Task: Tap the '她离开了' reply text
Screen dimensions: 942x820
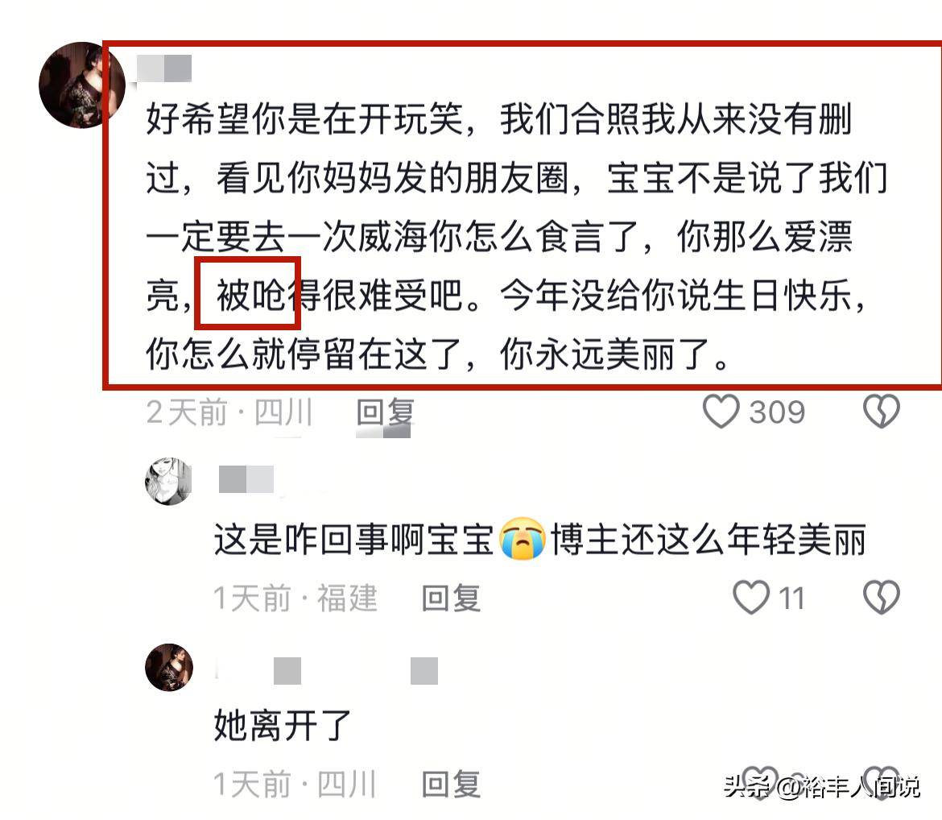Action: pyautogui.click(x=283, y=725)
